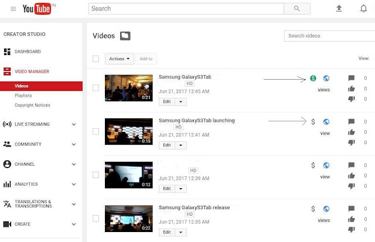Go to the YouTube home logo
The image size is (375, 242).
click(x=37, y=9)
